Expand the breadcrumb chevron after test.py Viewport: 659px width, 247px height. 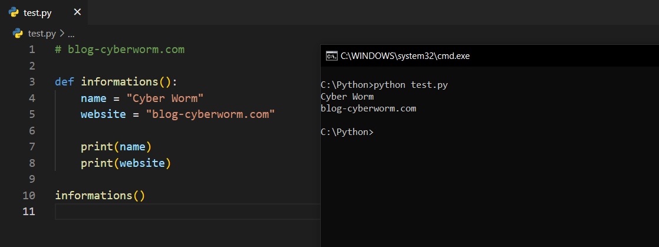(62, 34)
